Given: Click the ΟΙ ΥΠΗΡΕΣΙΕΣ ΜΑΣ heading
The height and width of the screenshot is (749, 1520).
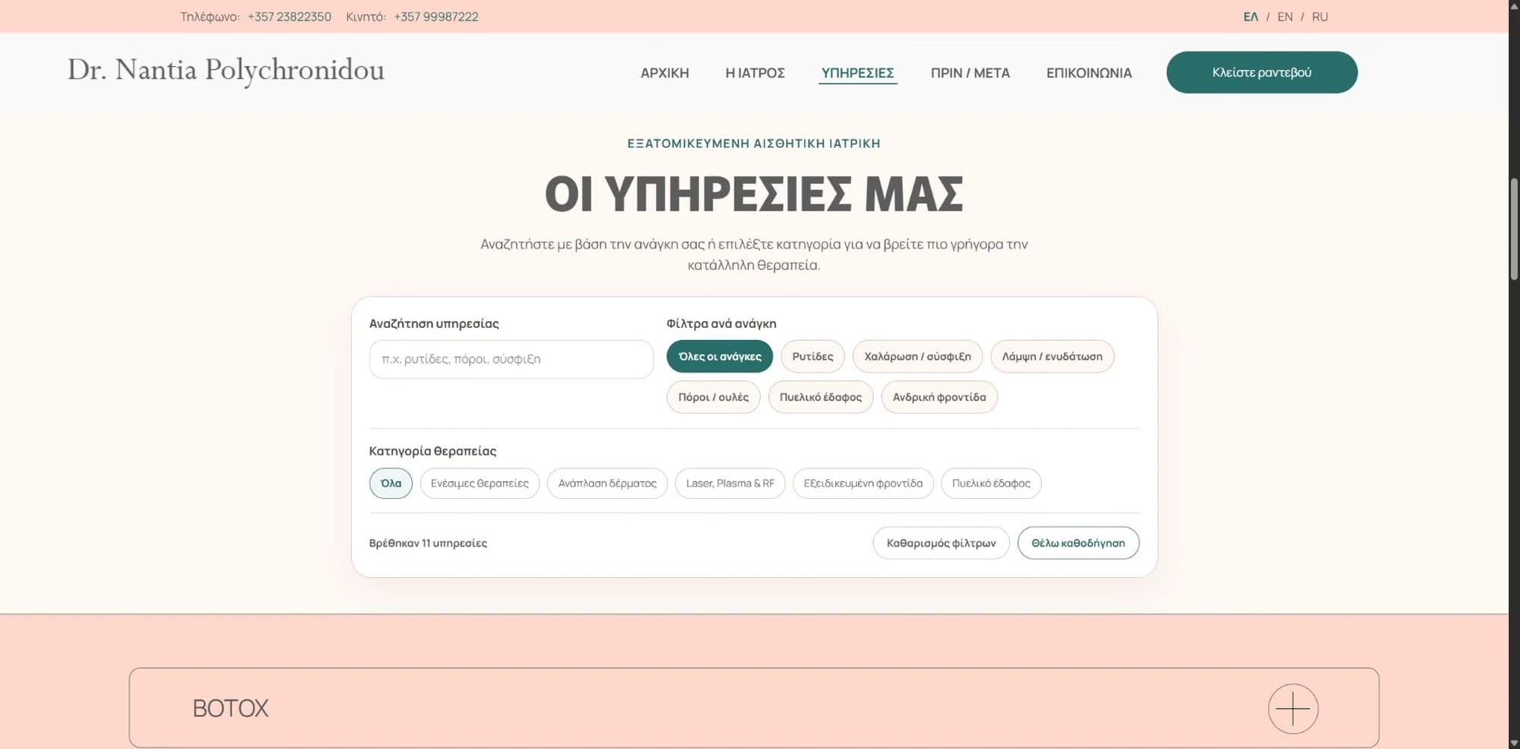Looking at the screenshot, I should (x=754, y=193).
